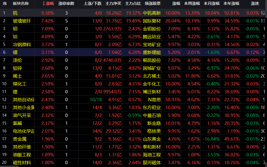Sort by the 涨幅 column with the down arrow
This screenshot has height=167, width=267.
[48, 3]
